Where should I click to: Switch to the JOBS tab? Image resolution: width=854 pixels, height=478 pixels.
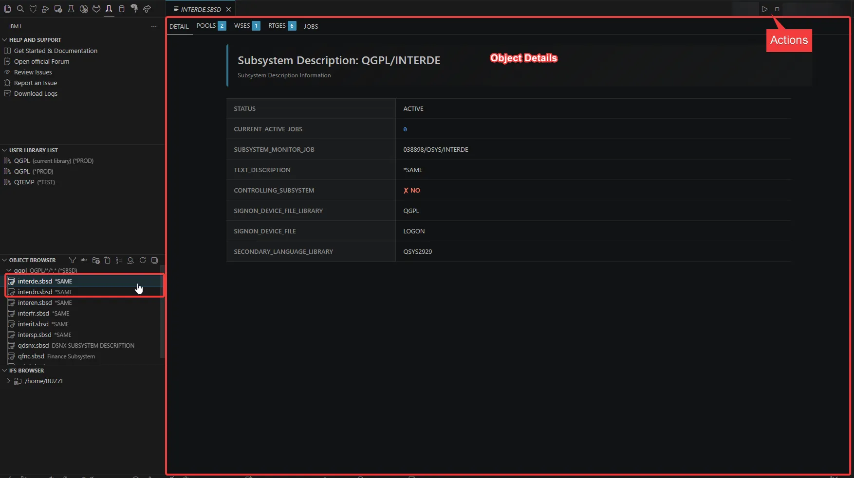click(311, 27)
